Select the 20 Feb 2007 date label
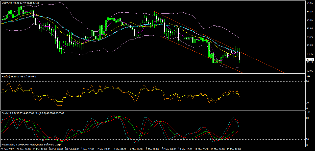 click(7, 149)
